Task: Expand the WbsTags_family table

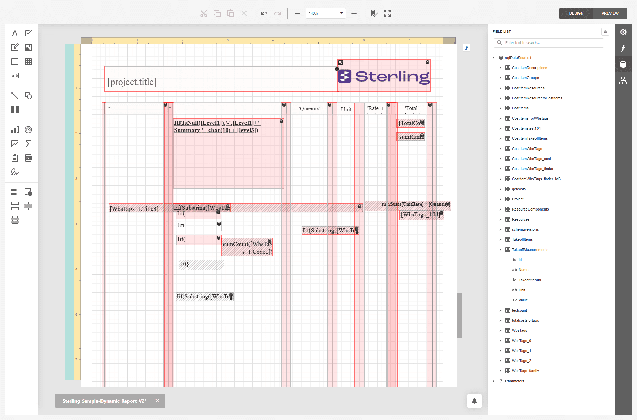Action: [500, 371]
